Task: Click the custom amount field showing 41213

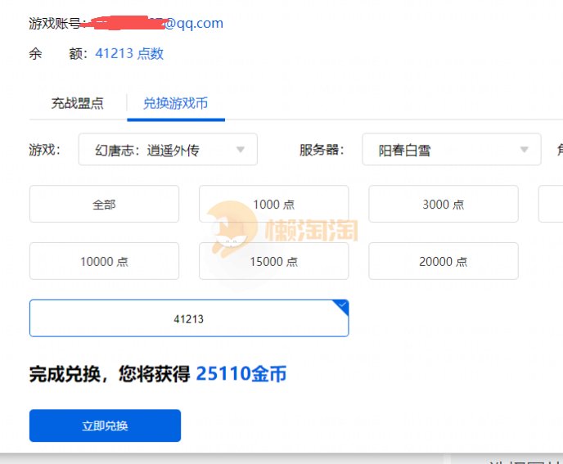Action: tap(188, 318)
